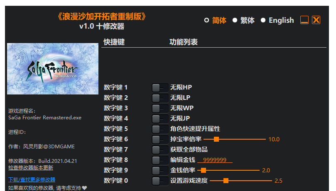Click the SaGa Frontier Remastered cover image
This screenshot has width=336, height=191.
click(x=53, y=69)
